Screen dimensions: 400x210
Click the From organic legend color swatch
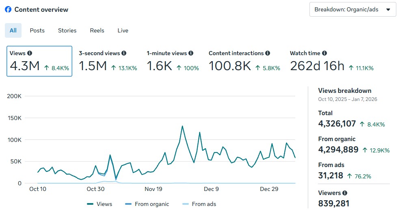[x=128, y=204]
